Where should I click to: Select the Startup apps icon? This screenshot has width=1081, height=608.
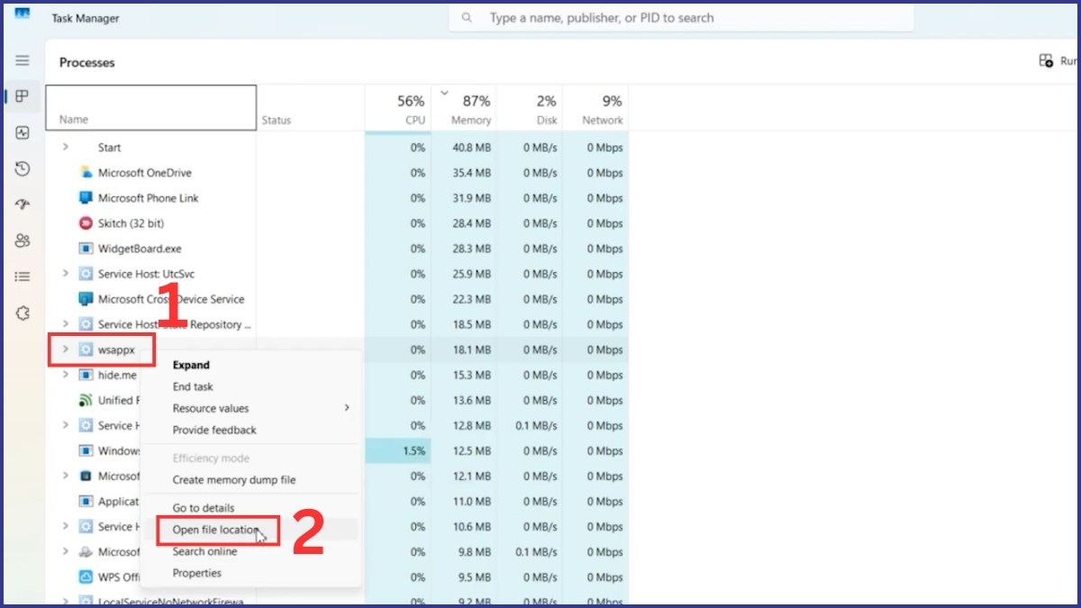pyautogui.click(x=23, y=204)
